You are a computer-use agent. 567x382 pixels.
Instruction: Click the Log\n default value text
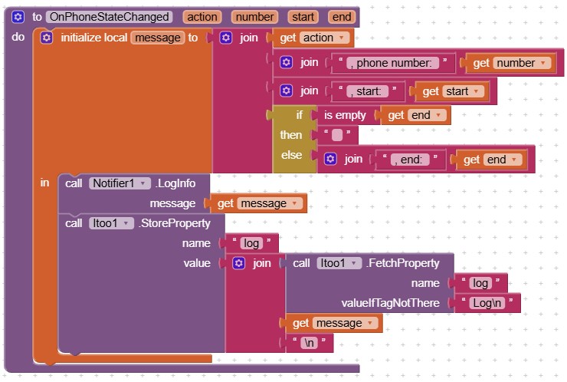(x=487, y=303)
